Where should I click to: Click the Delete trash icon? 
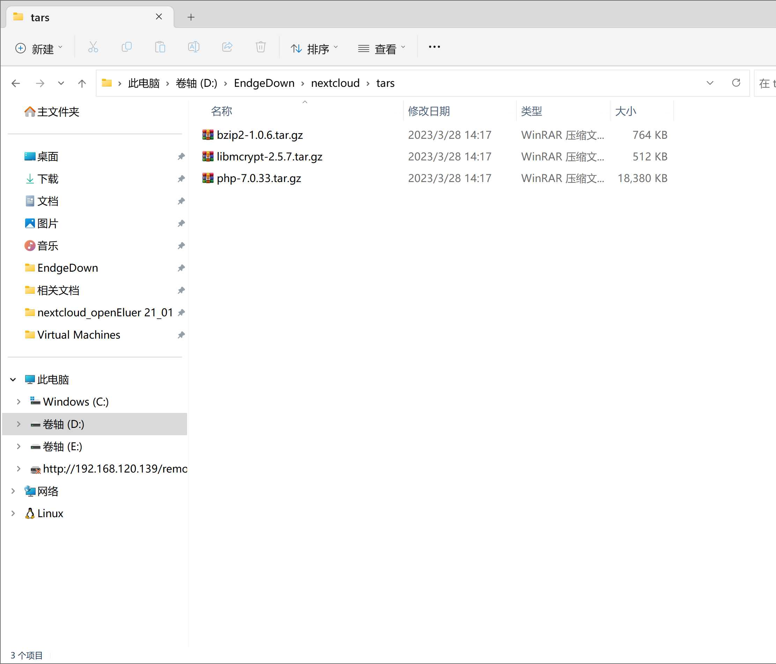click(260, 47)
